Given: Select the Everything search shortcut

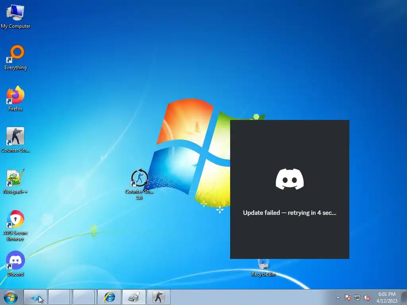Looking at the screenshot, I should [x=16, y=58].
